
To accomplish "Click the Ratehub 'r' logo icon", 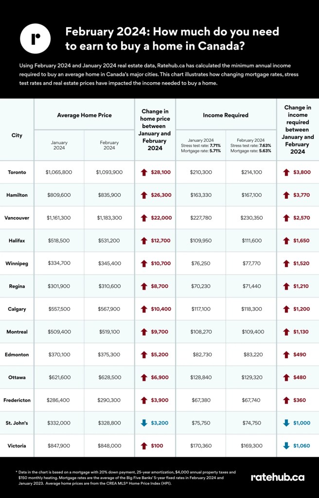I will (x=35, y=38).
